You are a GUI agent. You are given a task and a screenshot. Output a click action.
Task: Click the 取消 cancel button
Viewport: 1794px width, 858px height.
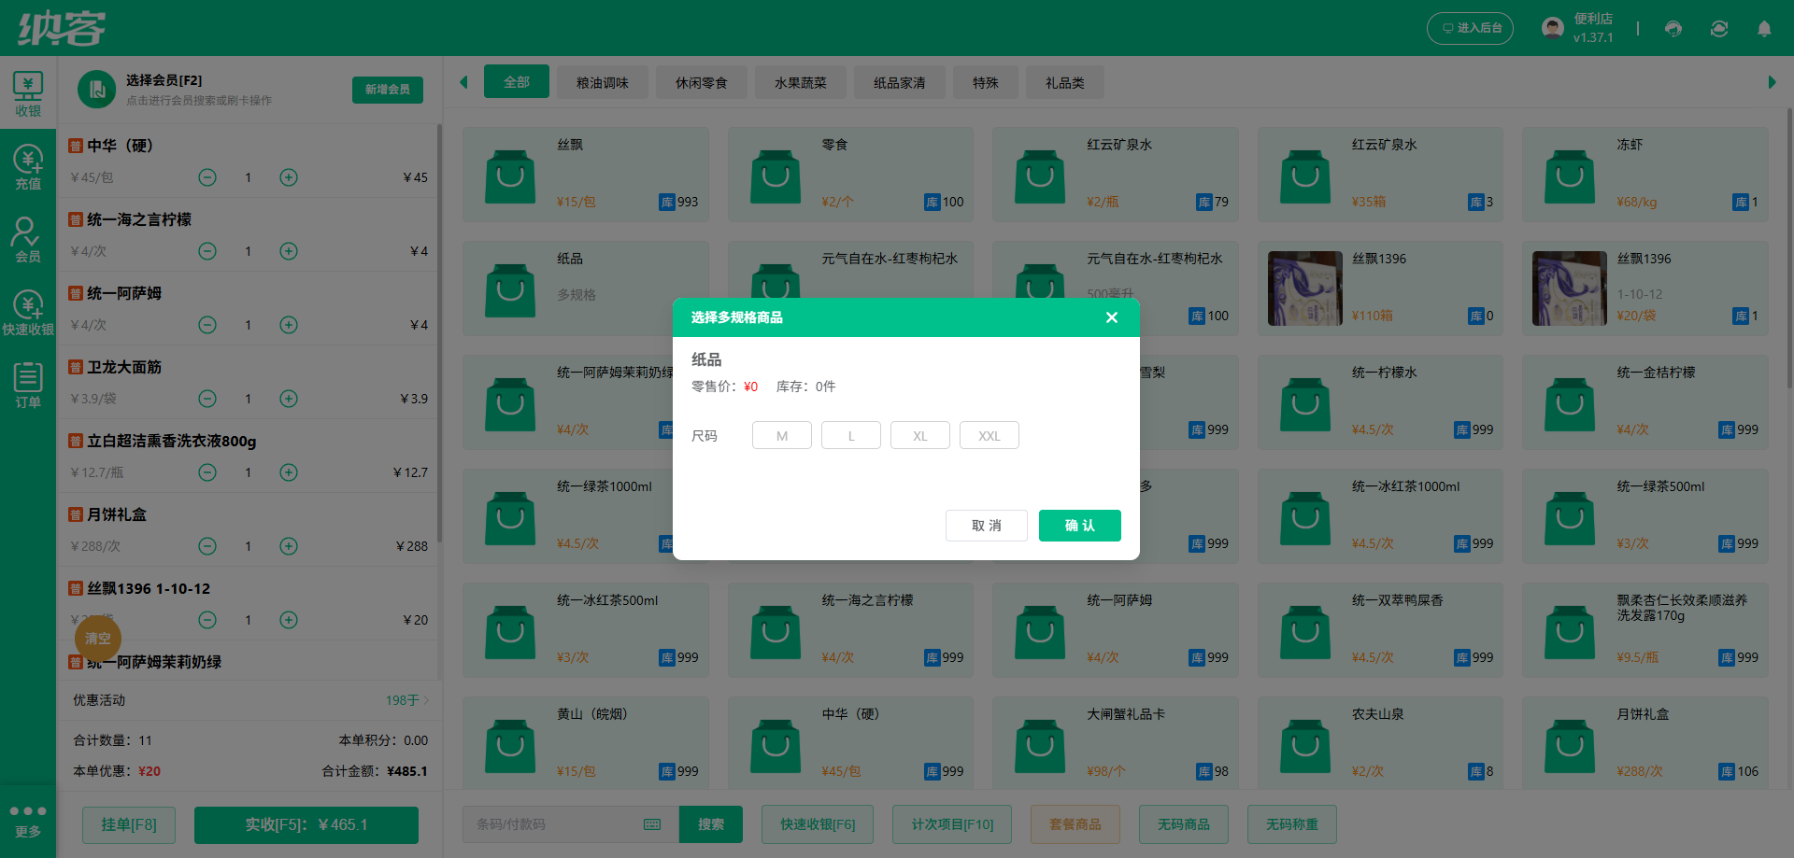[987, 526]
